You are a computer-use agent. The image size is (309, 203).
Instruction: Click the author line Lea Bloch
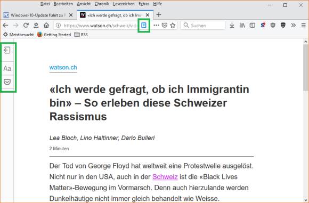click(x=102, y=138)
